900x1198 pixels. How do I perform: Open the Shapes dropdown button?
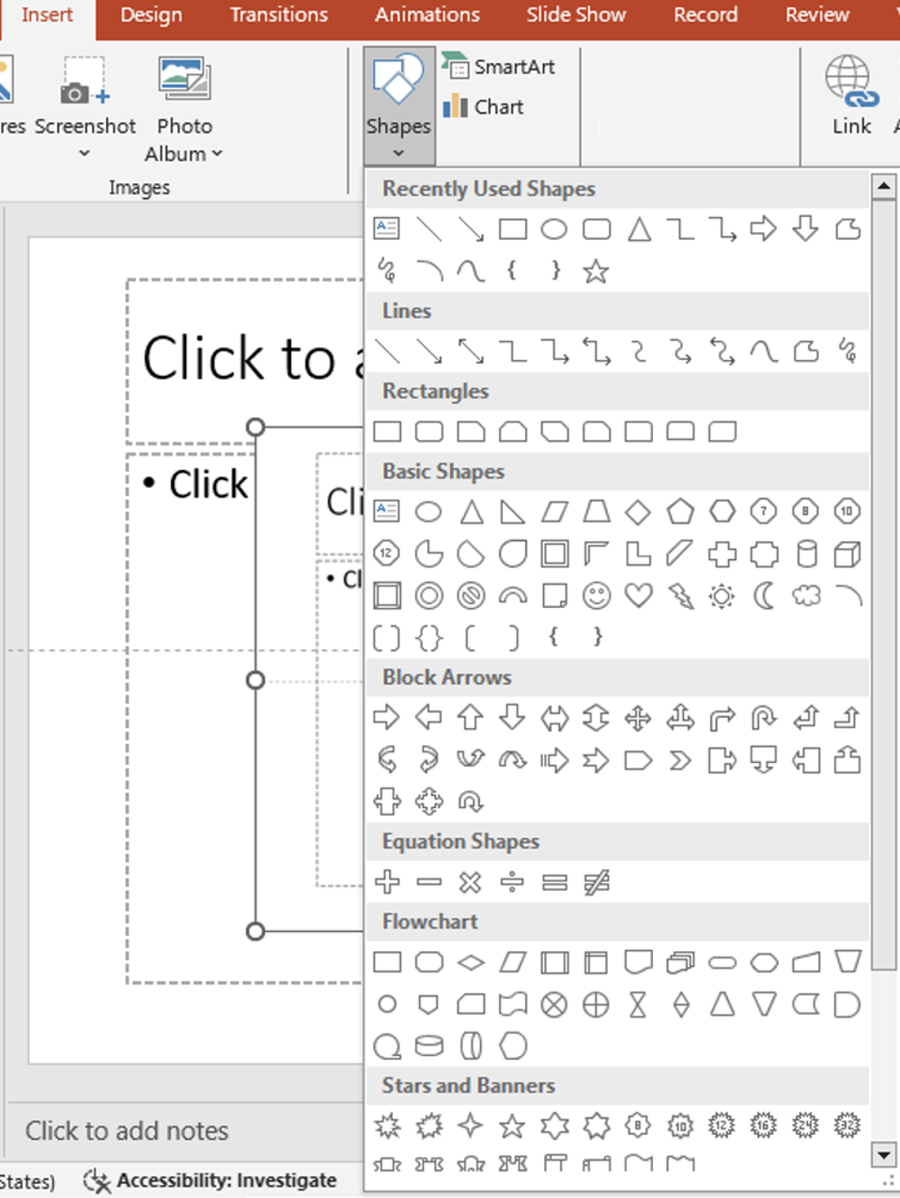[399, 105]
